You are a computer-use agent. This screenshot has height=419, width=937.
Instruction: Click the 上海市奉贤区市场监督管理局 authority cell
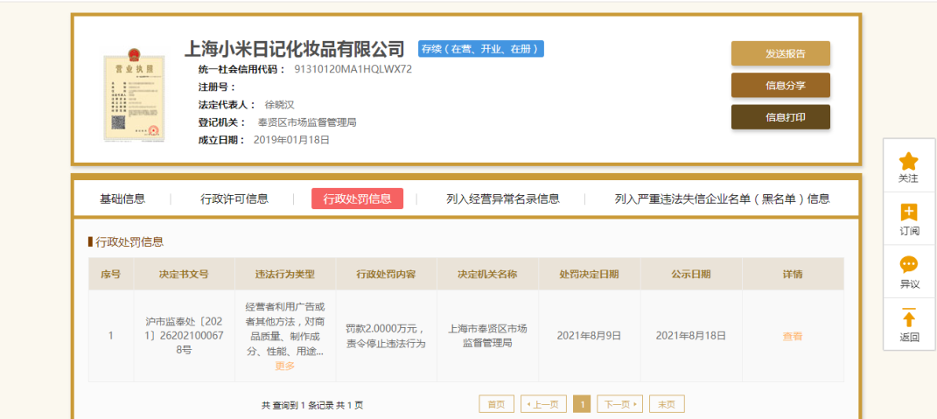click(x=487, y=336)
